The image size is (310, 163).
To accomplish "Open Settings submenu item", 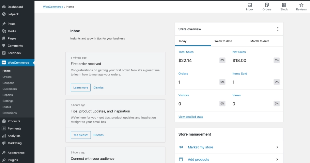I will [8, 101].
